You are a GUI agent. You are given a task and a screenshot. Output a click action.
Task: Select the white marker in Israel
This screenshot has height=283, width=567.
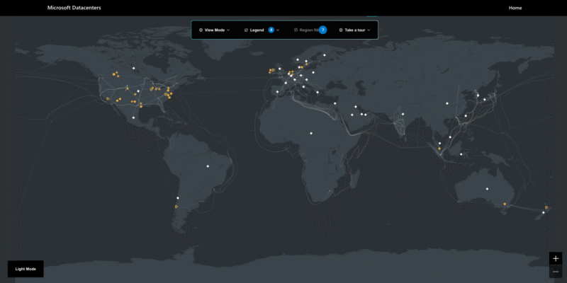[335, 103]
